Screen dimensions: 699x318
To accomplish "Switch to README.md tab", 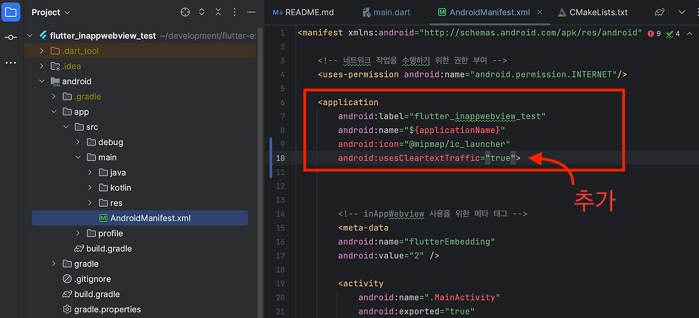I will (x=303, y=12).
